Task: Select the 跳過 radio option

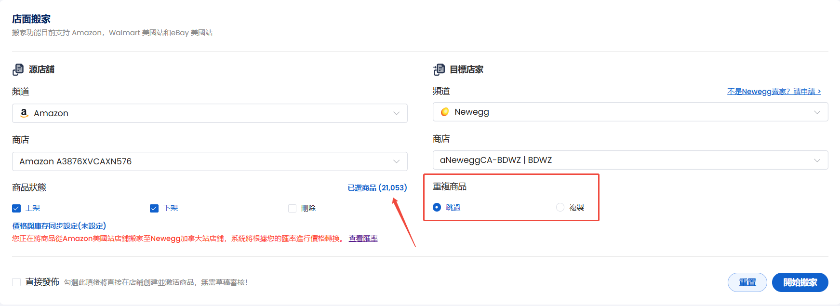Action: [x=437, y=207]
